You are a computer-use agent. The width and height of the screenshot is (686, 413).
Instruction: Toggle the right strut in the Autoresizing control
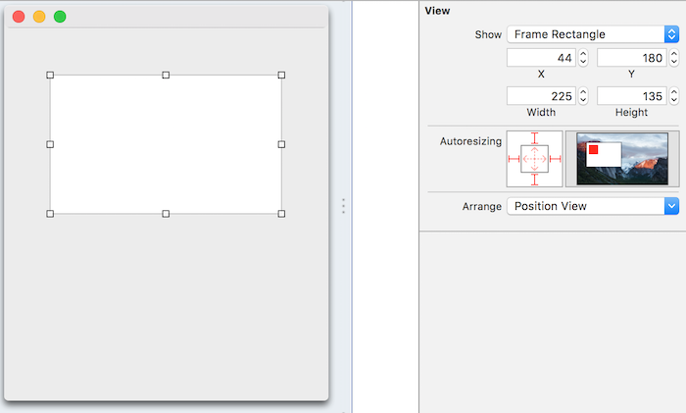coord(555,159)
